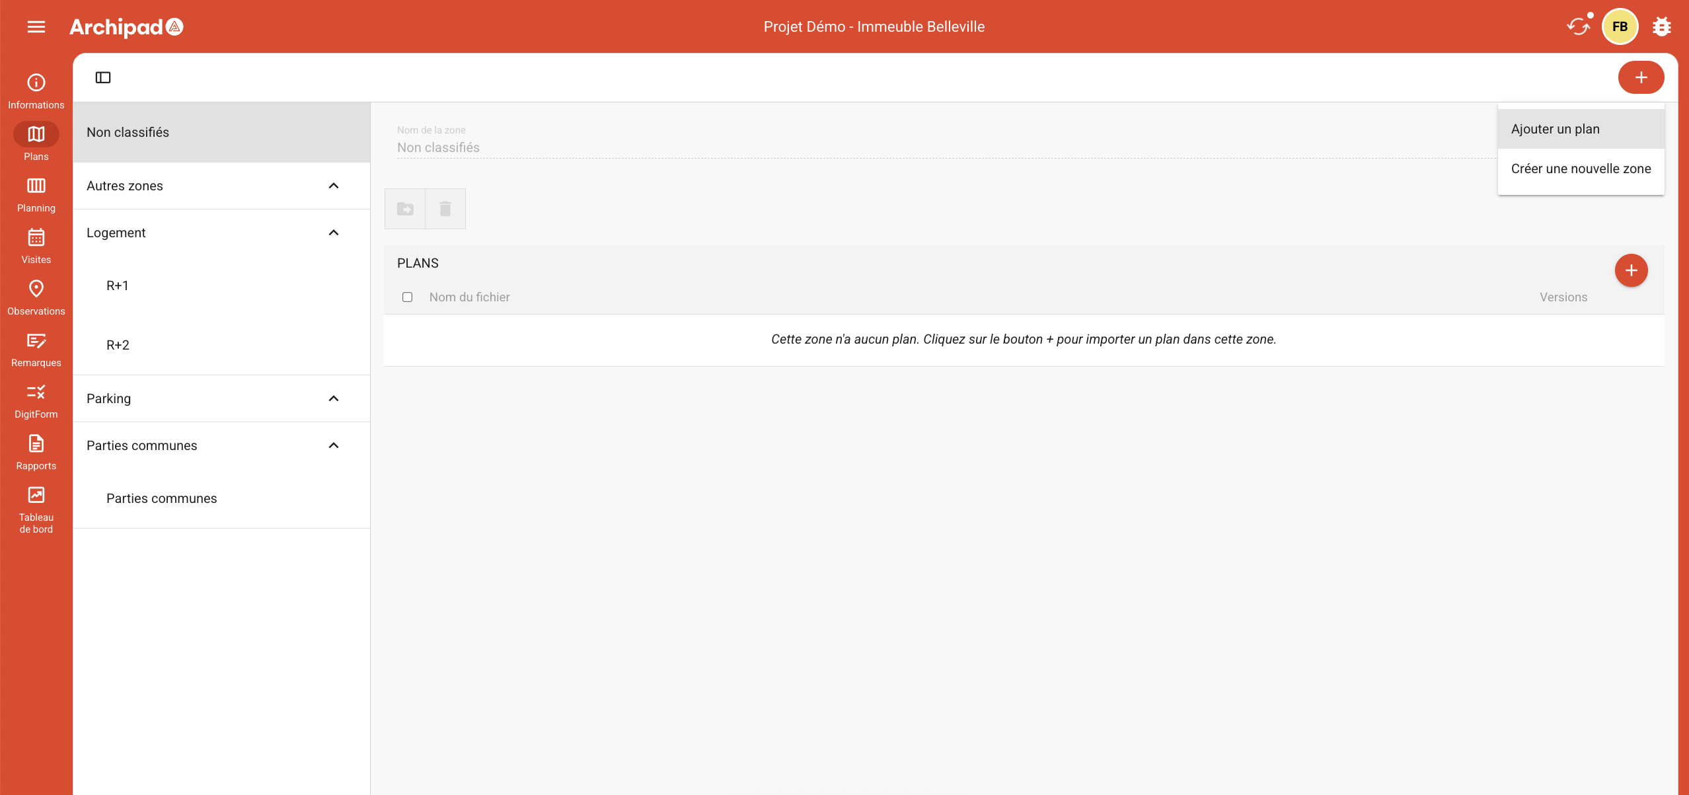Choose Créer une nouvelle zone
The image size is (1689, 795).
pyautogui.click(x=1580, y=169)
